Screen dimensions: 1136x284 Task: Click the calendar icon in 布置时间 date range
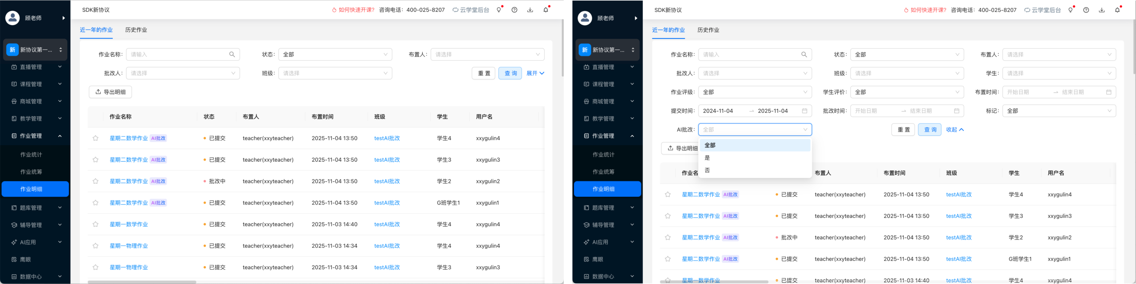coord(1108,92)
